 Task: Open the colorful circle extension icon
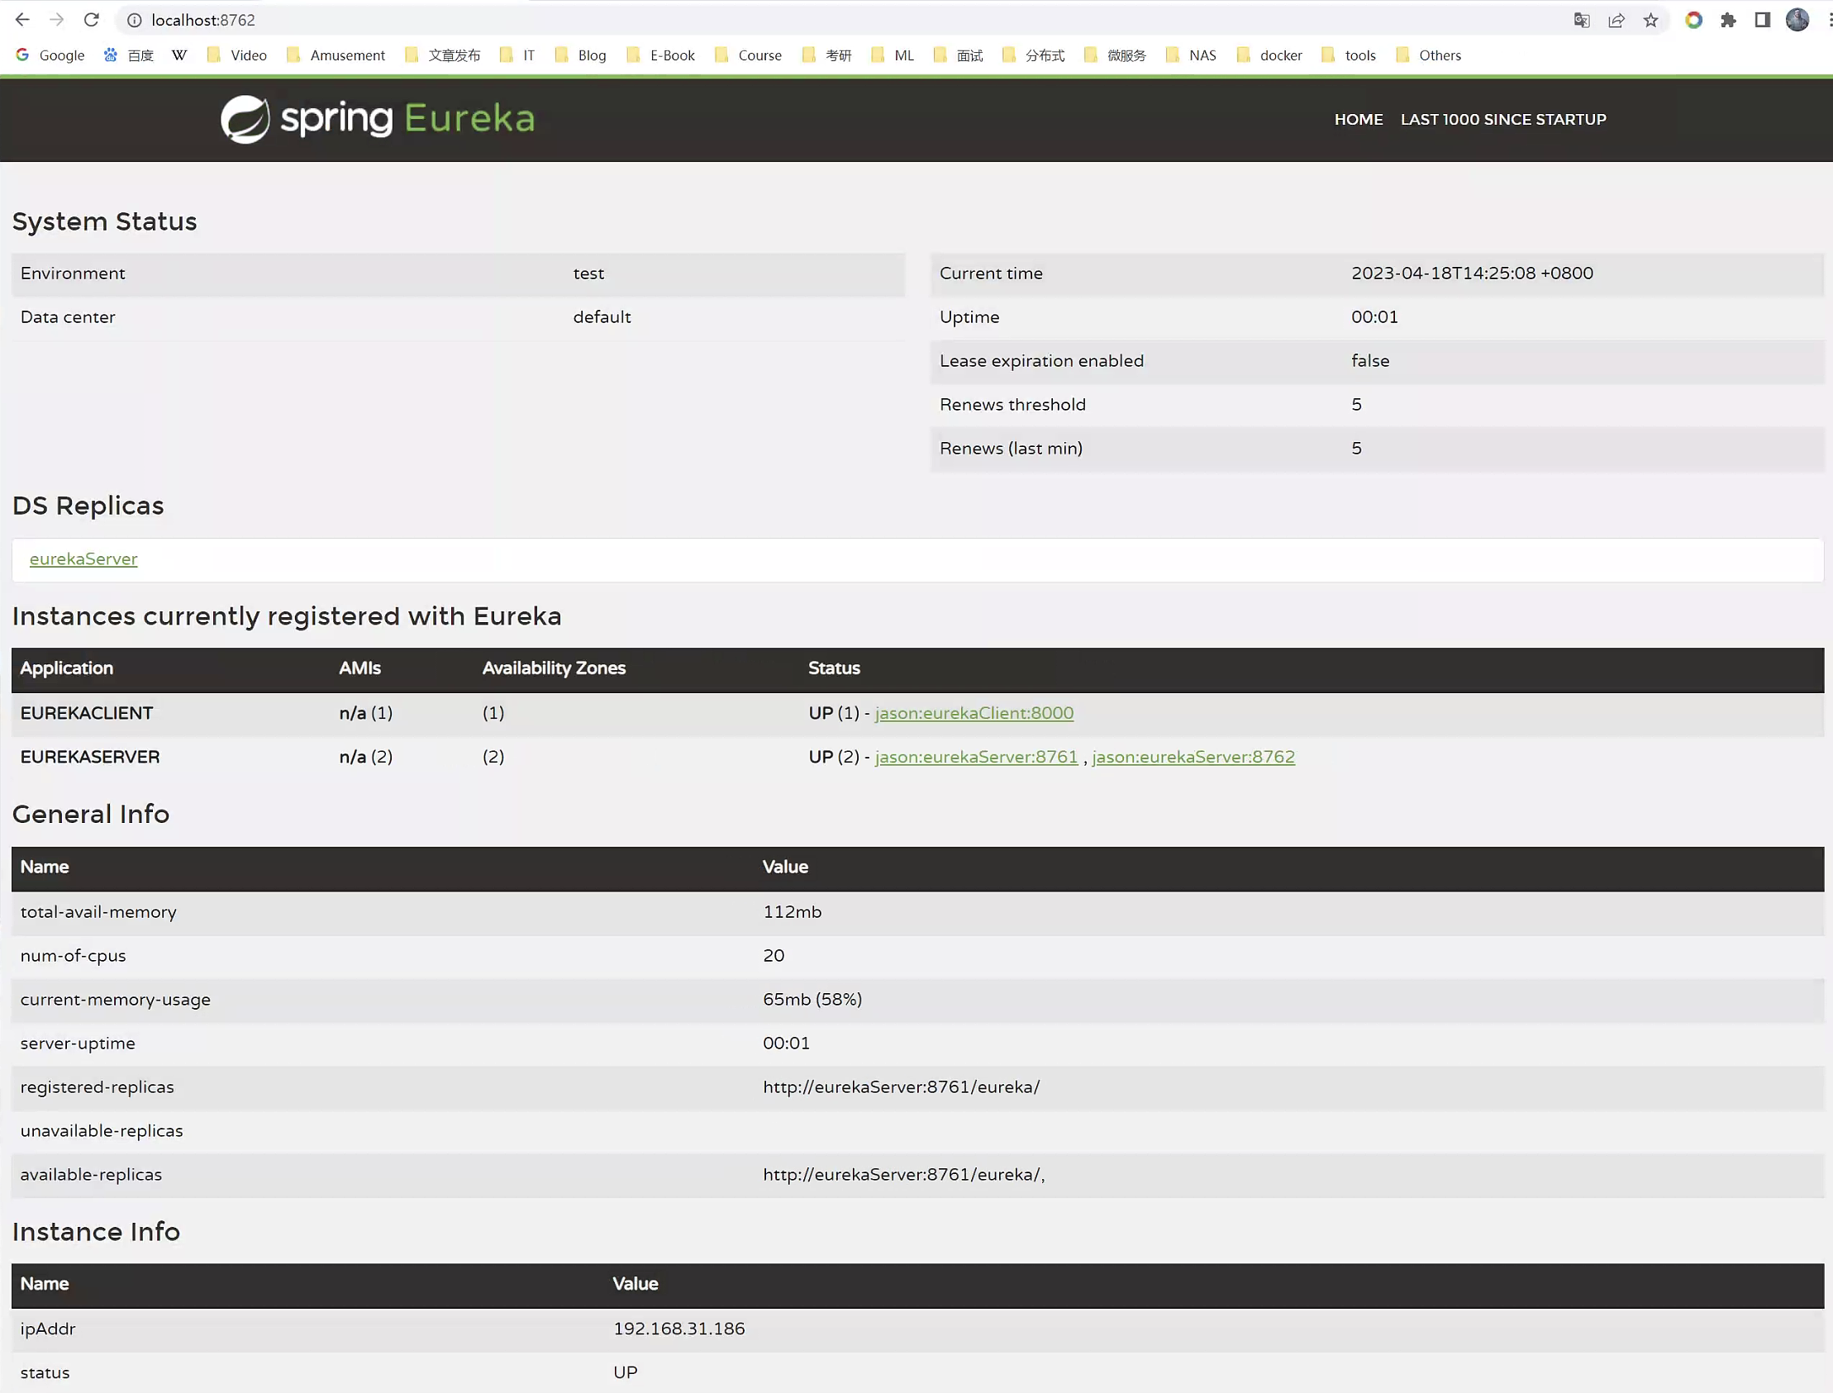click(1693, 20)
